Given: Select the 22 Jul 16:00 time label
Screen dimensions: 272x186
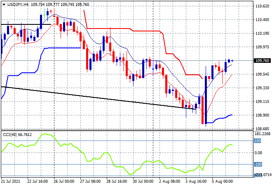Looking at the screenshot, I should click(x=38, y=181).
